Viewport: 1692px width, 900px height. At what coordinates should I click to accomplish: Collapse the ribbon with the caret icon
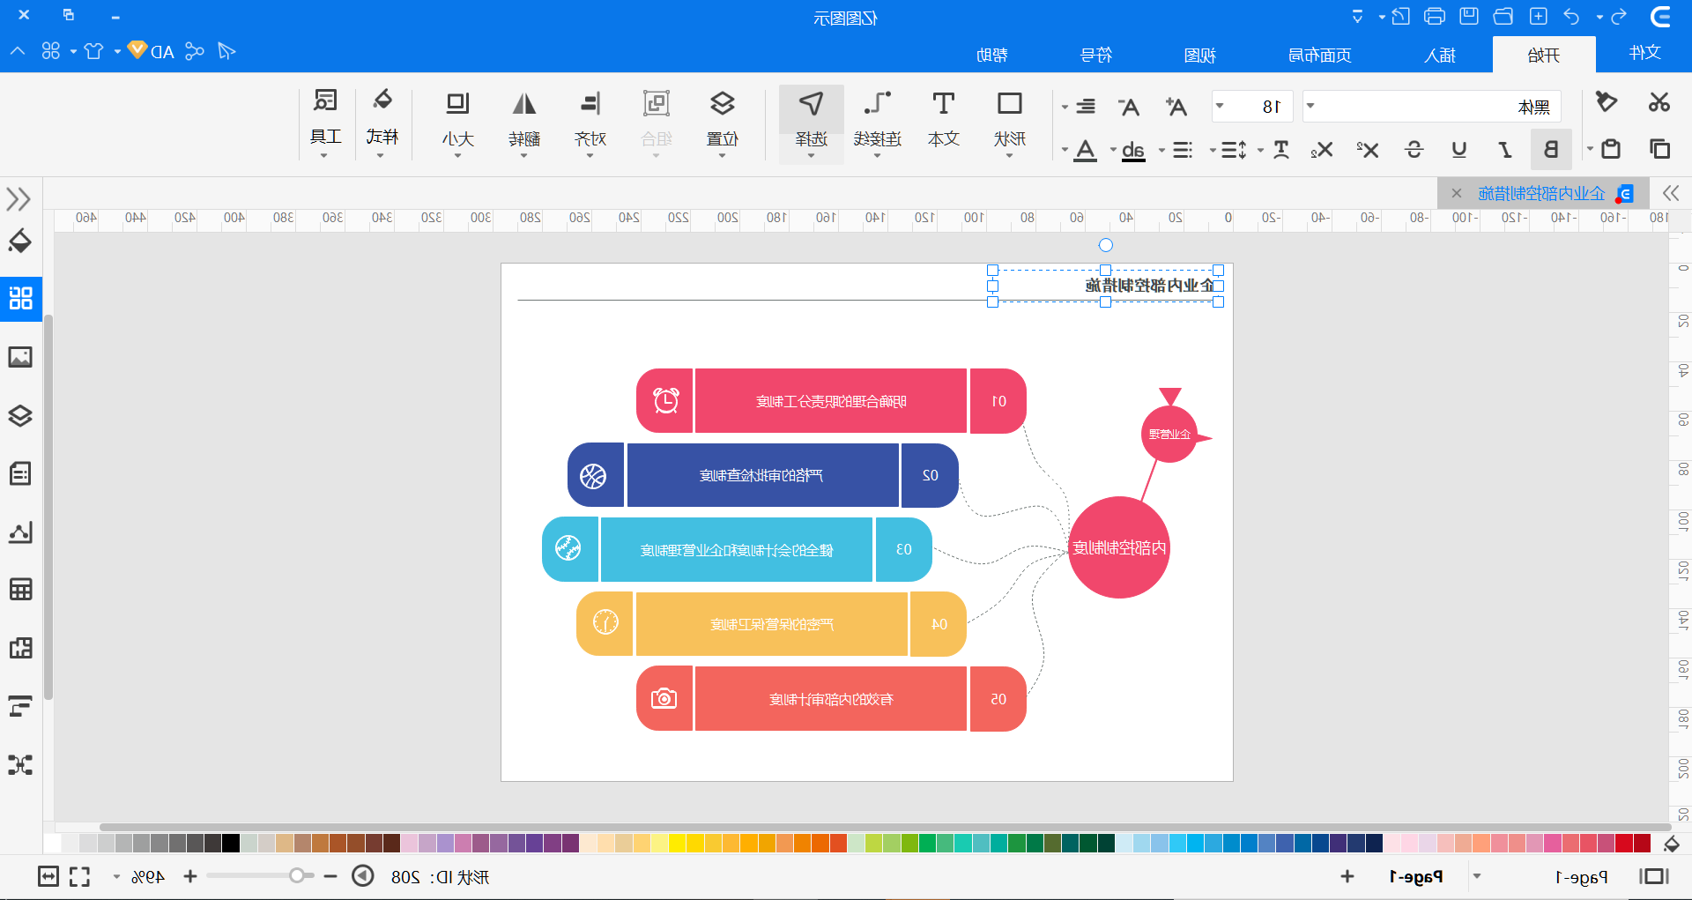18,51
